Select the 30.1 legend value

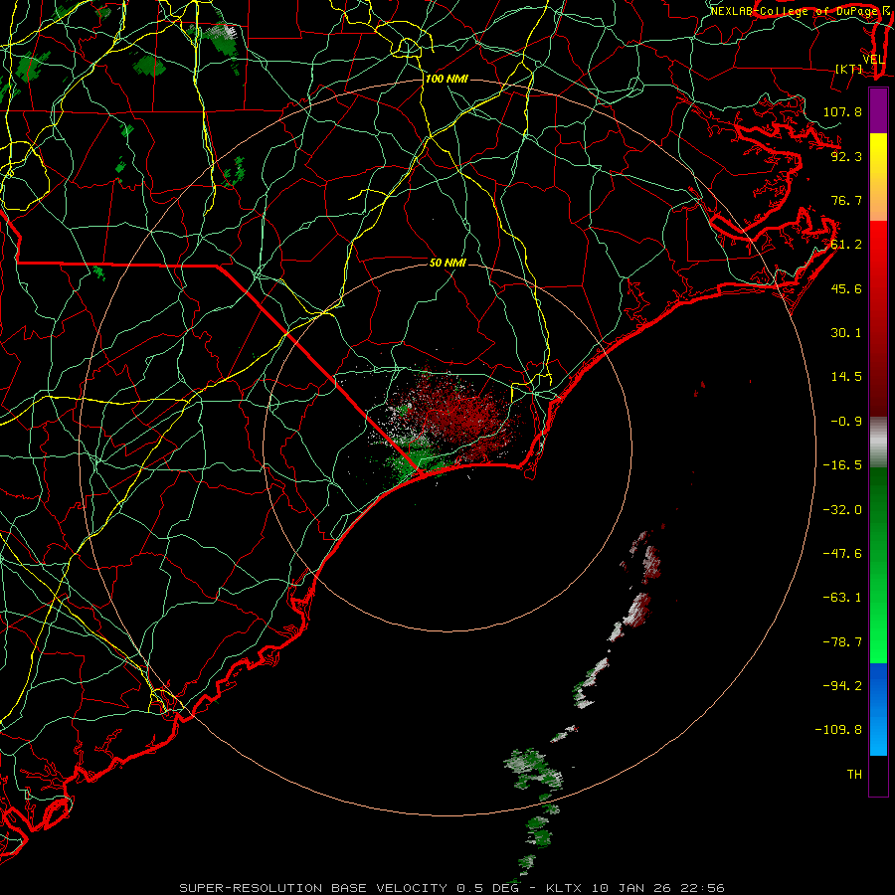pos(846,333)
